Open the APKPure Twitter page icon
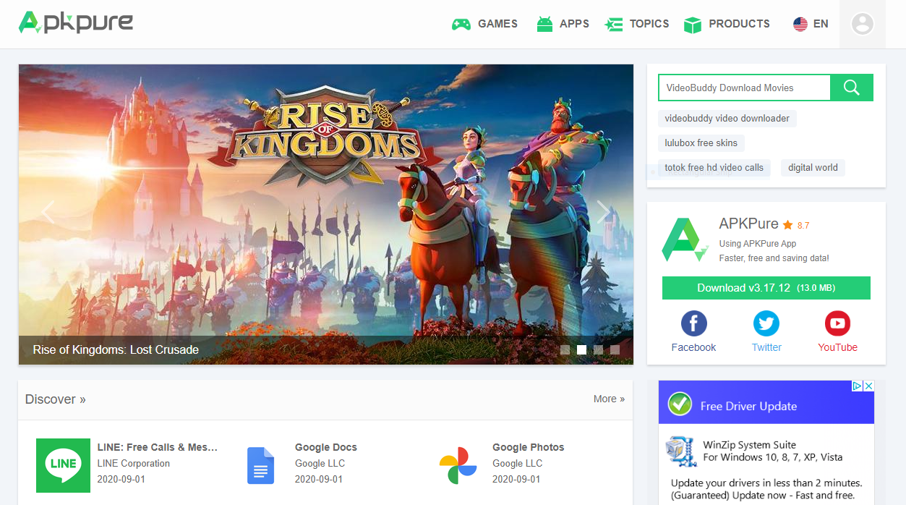This screenshot has height=505, width=906. click(x=766, y=323)
